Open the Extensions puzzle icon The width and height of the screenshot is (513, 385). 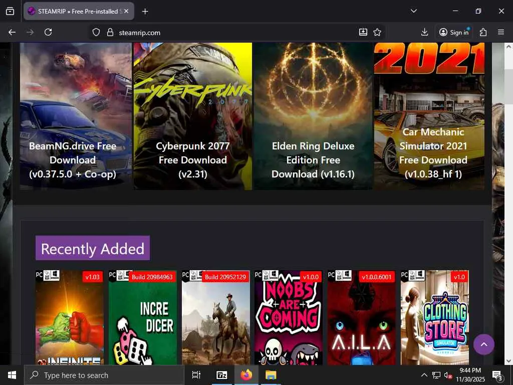click(x=483, y=32)
